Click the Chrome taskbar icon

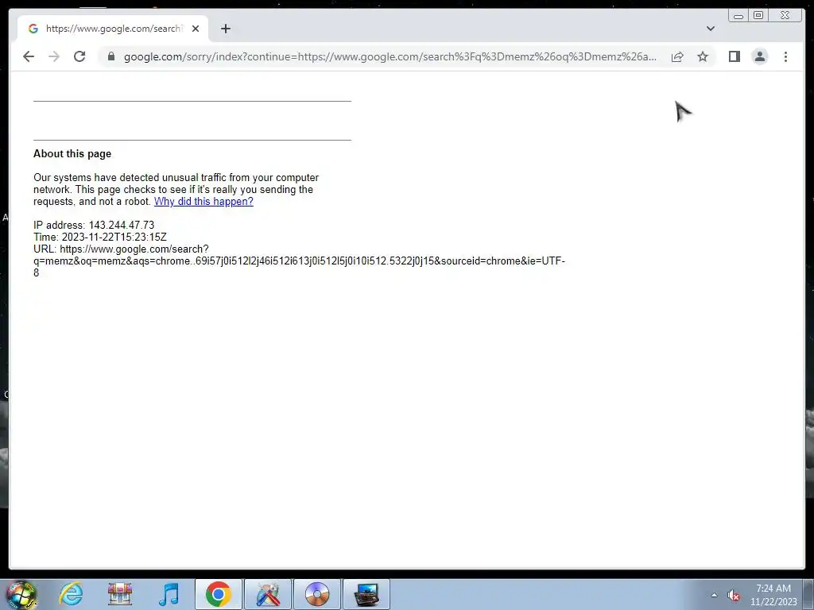[218, 594]
